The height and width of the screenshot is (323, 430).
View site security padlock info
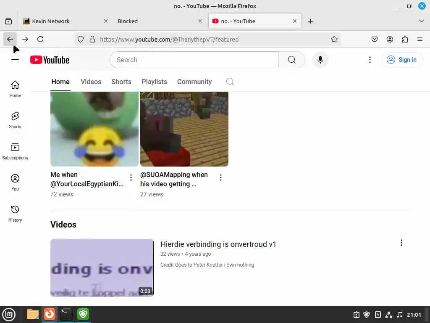click(x=92, y=39)
